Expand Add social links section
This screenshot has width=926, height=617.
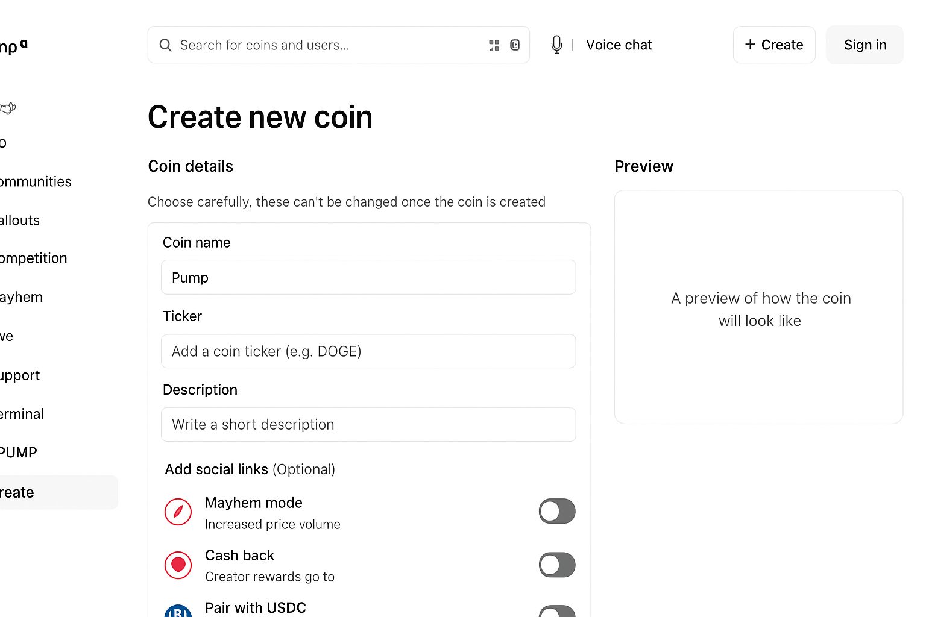(250, 469)
